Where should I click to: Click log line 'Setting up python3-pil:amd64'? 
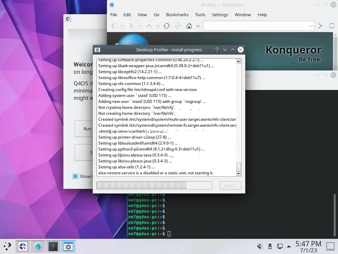pos(151,149)
